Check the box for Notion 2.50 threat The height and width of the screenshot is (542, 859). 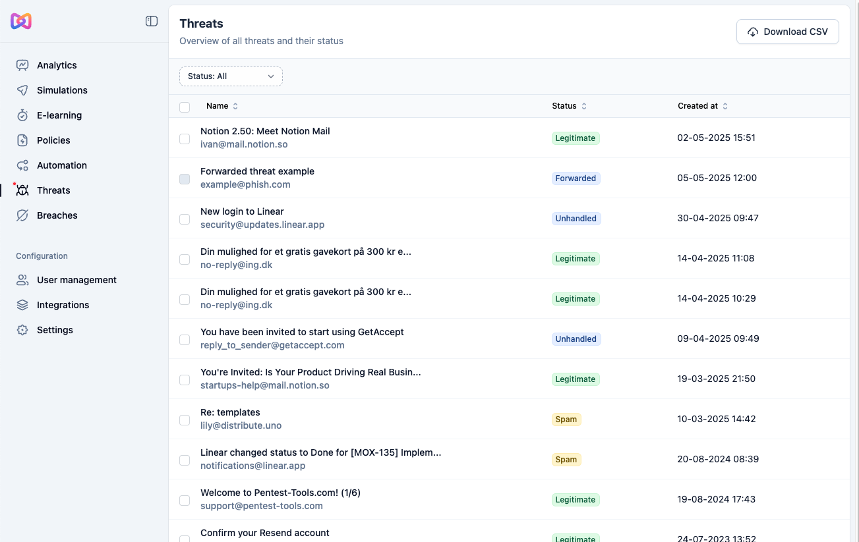point(185,139)
